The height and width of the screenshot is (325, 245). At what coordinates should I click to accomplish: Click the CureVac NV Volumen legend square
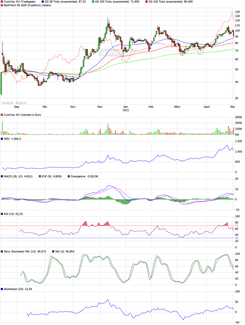pyautogui.click(x=2, y=115)
